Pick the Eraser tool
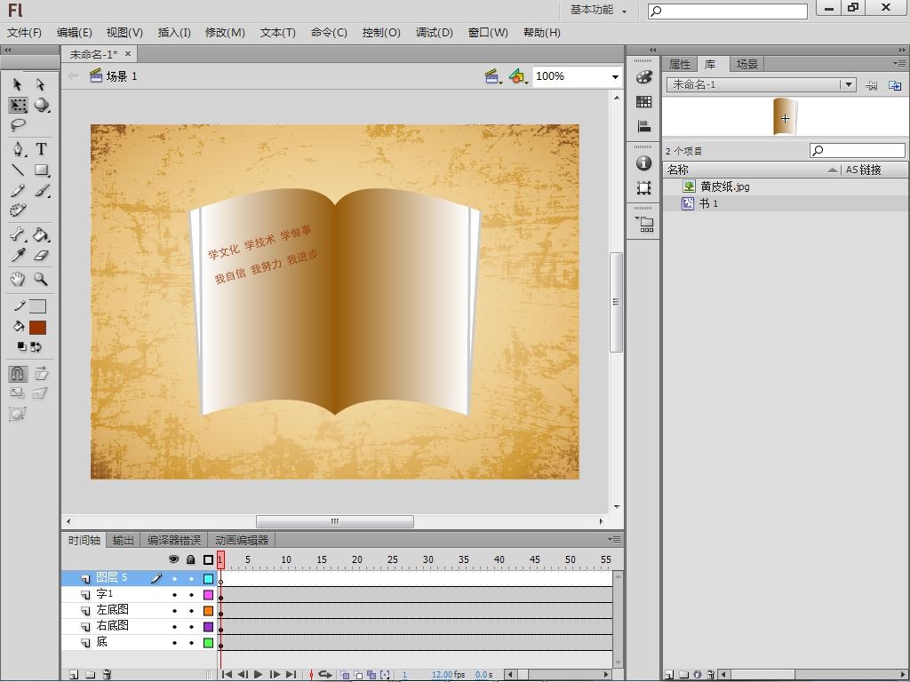The height and width of the screenshot is (682, 910). (x=41, y=256)
